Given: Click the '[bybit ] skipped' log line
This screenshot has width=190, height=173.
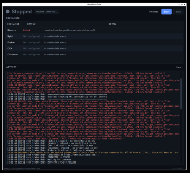Looking at the screenshot, I should [51, 141].
